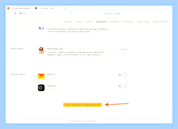Click Подробнее link in КриптоПро description
The image size is (178, 129).
[105, 55]
